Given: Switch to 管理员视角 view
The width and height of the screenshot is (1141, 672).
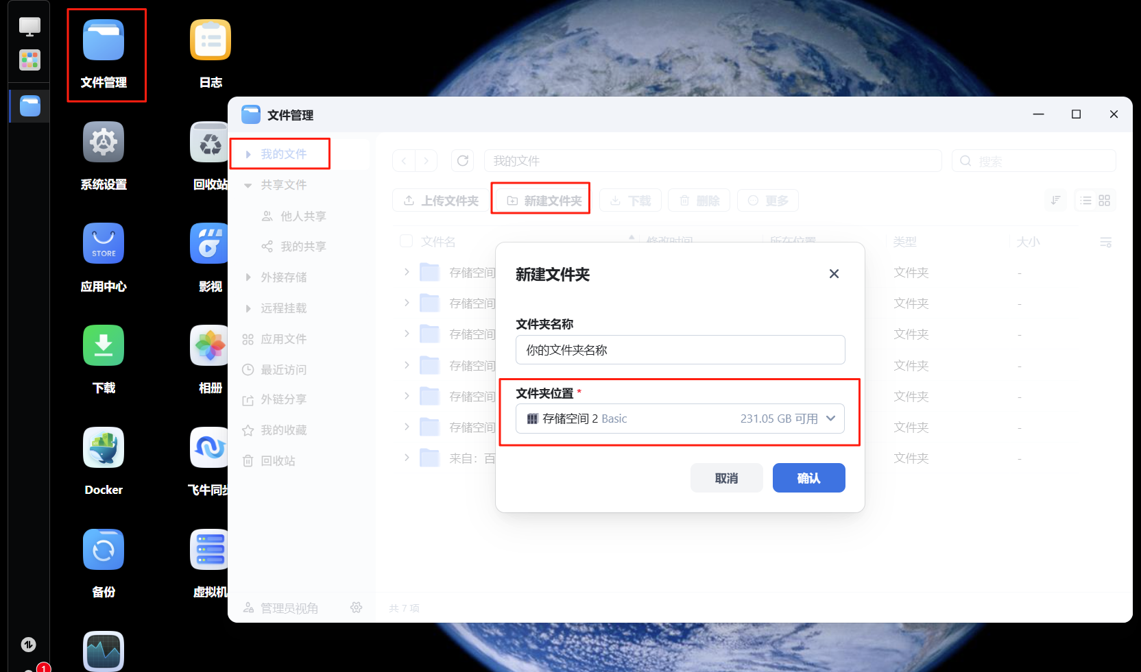Looking at the screenshot, I should click(x=281, y=608).
